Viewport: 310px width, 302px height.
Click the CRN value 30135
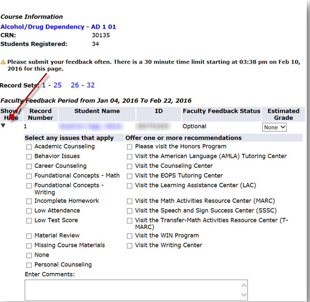click(101, 36)
